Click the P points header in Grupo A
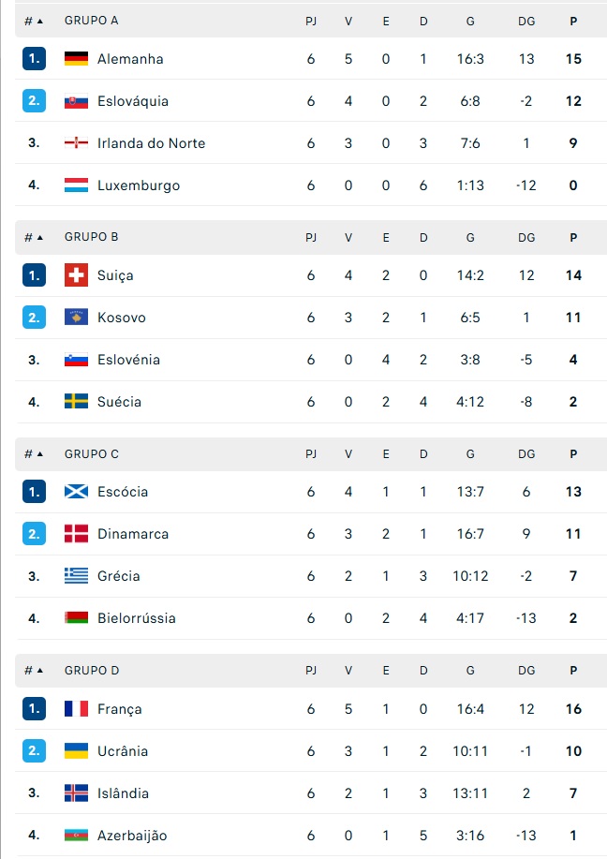The image size is (607, 859). tap(573, 21)
